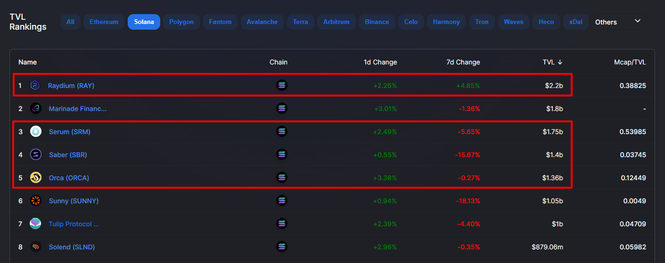This screenshot has width=665, height=263.
Task: Filter rankings by Waves
Action: click(514, 22)
